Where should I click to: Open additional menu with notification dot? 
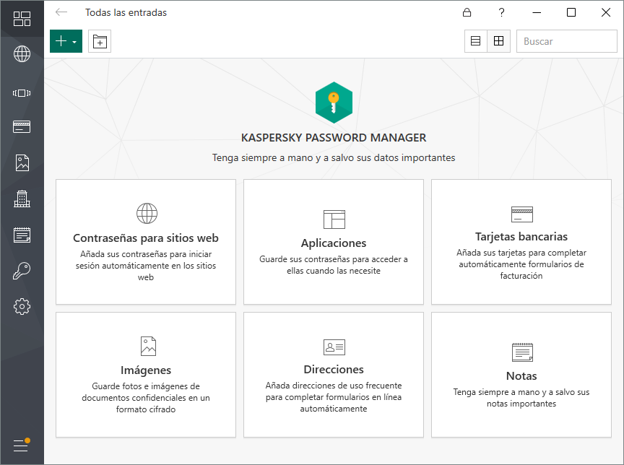click(22, 446)
